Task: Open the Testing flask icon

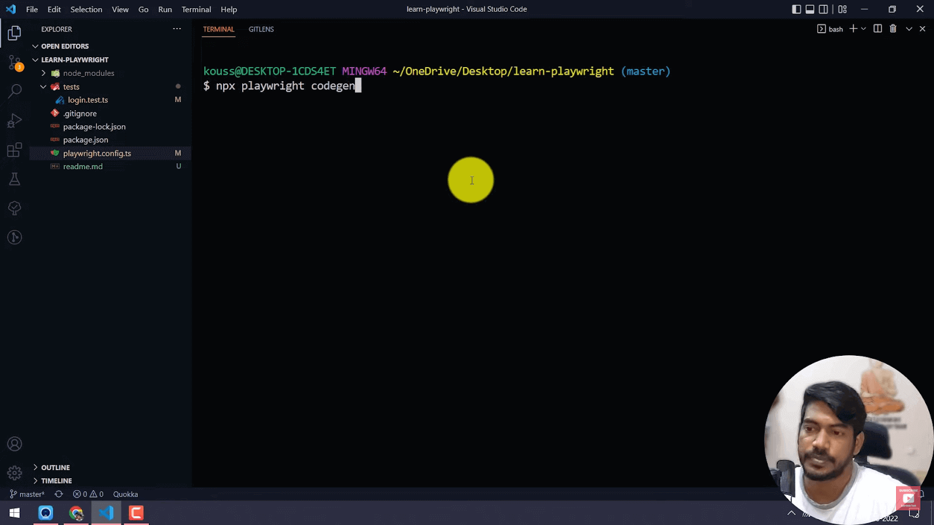Action: (14, 178)
